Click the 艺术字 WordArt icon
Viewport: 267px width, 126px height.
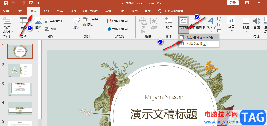pos(211,21)
